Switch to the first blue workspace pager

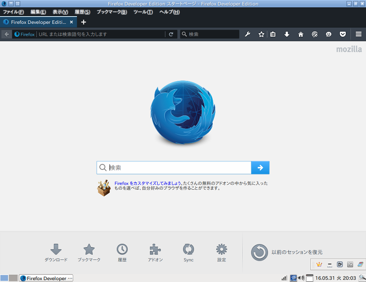[x=4, y=278]
